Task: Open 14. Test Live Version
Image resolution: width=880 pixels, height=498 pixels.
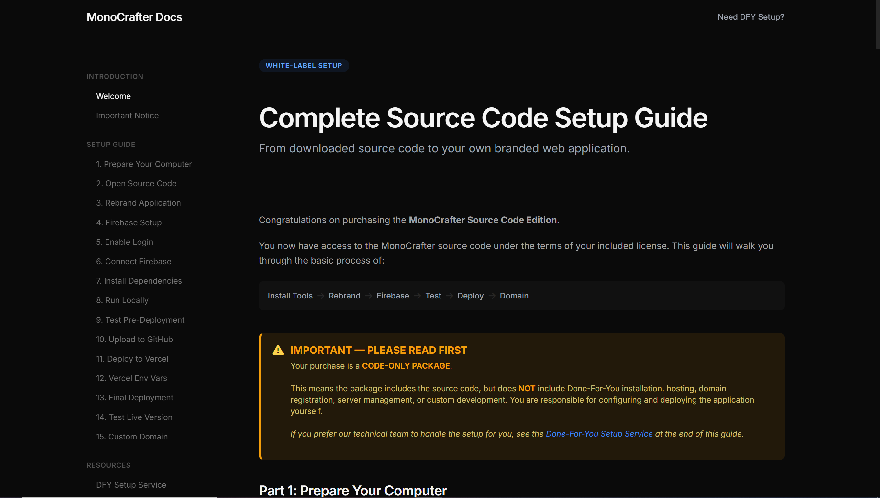Action: [x=134, y=417]
